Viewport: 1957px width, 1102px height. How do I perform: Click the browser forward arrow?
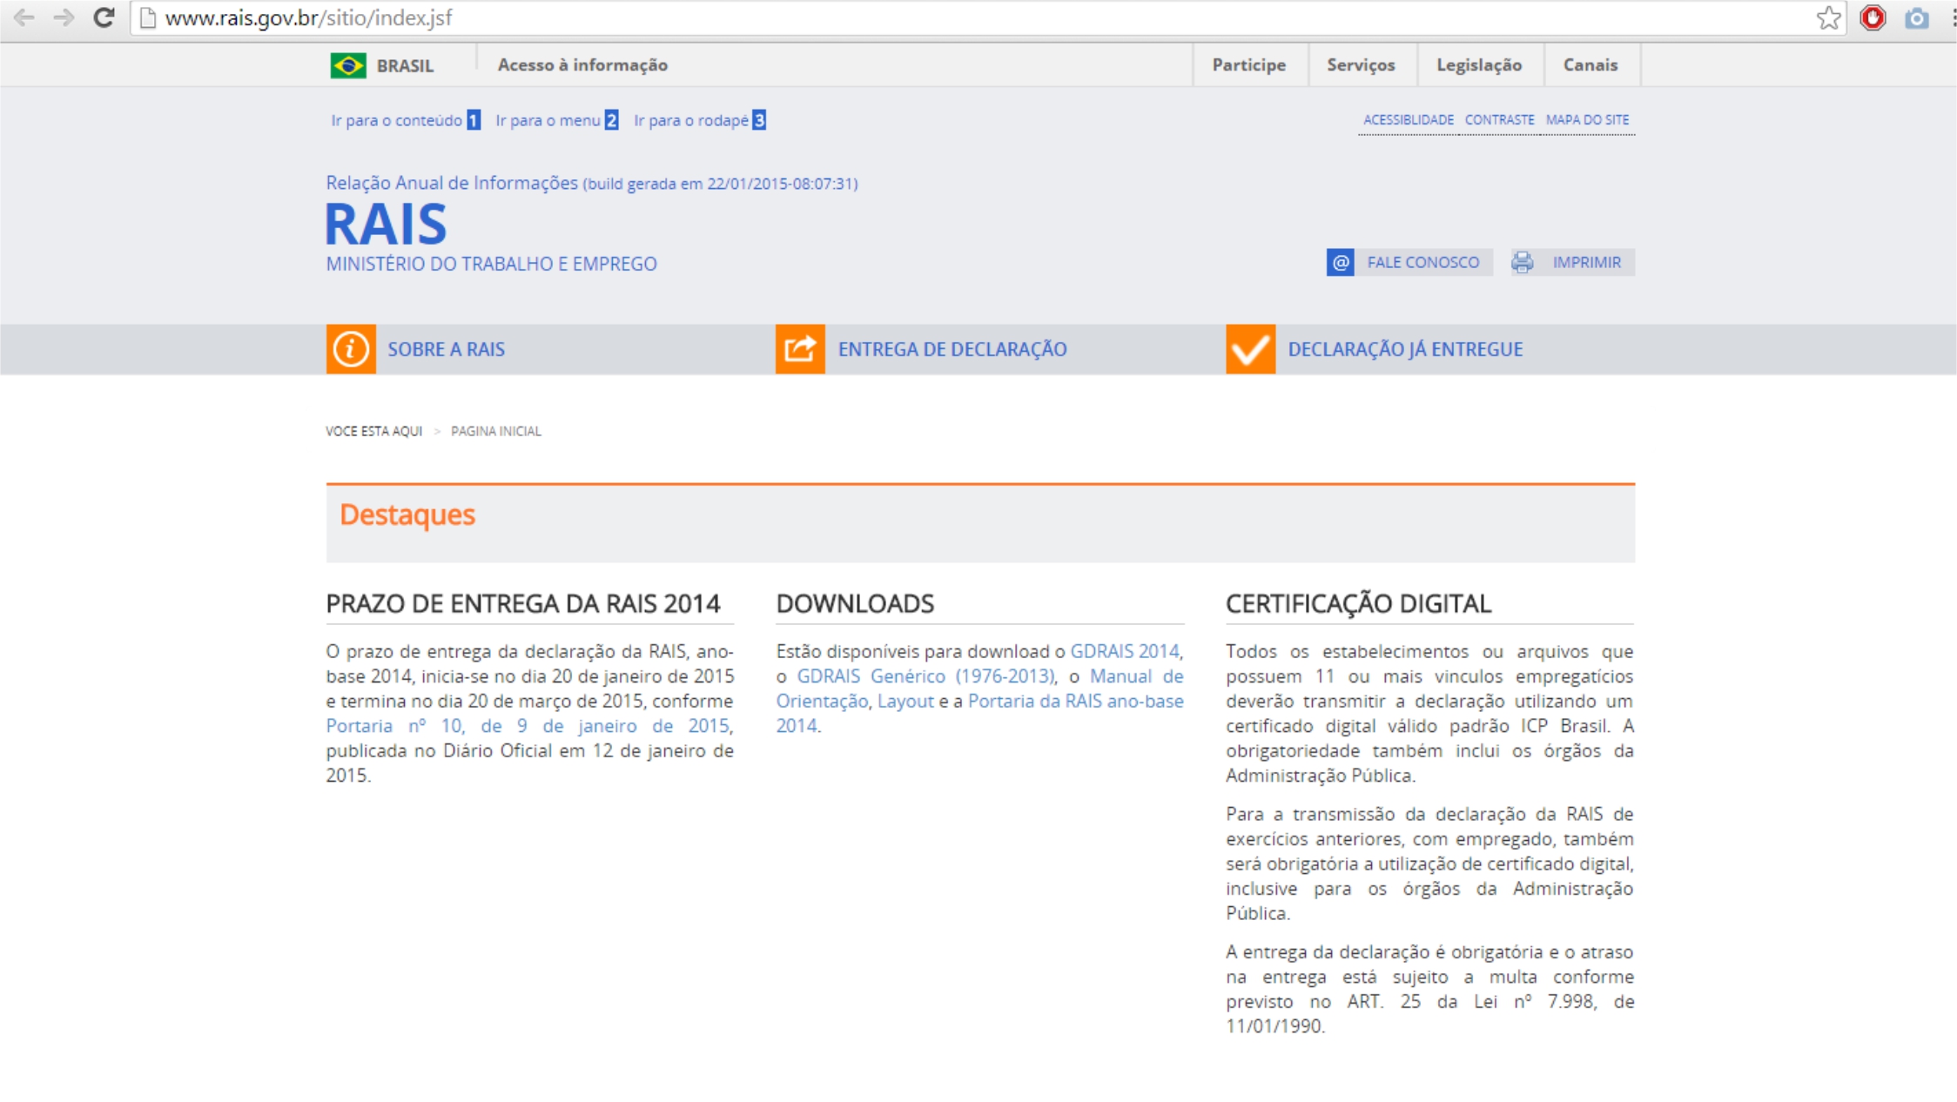[x=64, y=17]
